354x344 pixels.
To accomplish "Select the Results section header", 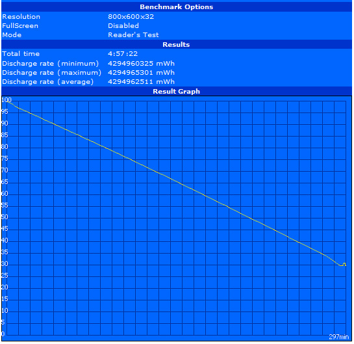I will [x=176, y=44].
